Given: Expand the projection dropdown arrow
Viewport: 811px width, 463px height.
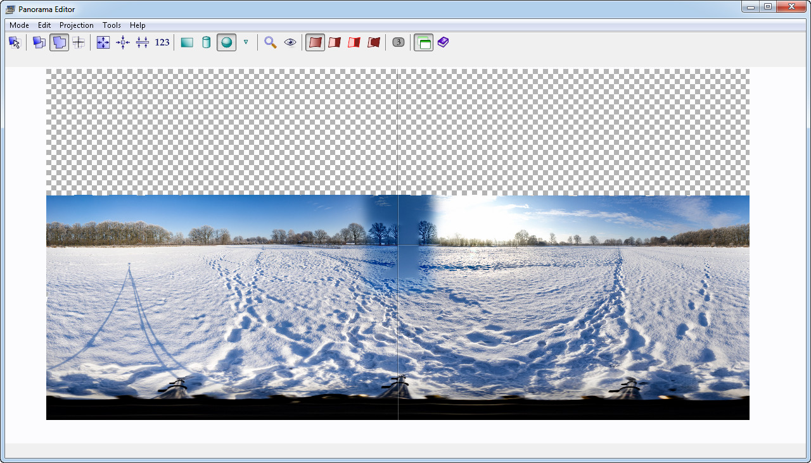Looking at the screenshot, I should (x=246, y=42).
